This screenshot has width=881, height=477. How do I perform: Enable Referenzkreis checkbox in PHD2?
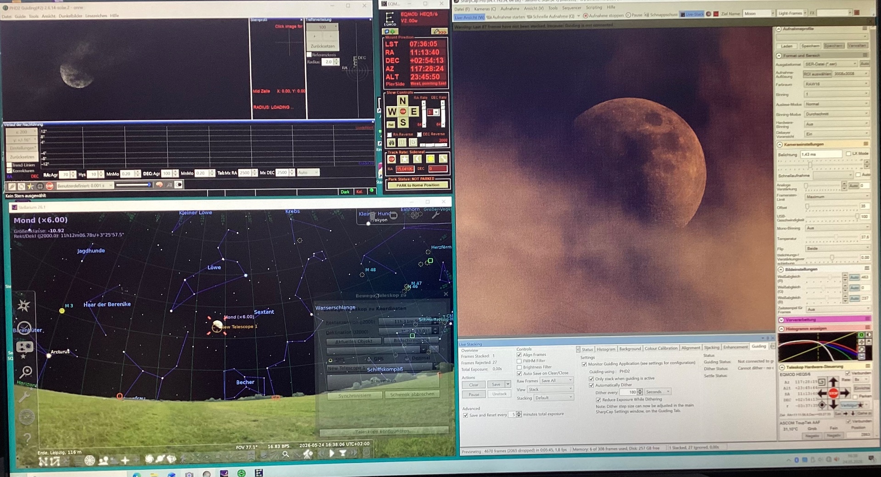coord(309,55)
